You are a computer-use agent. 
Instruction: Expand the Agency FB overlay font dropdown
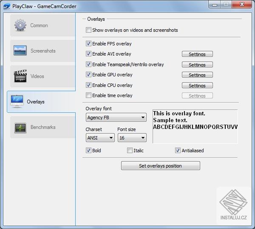click(116, 117)
